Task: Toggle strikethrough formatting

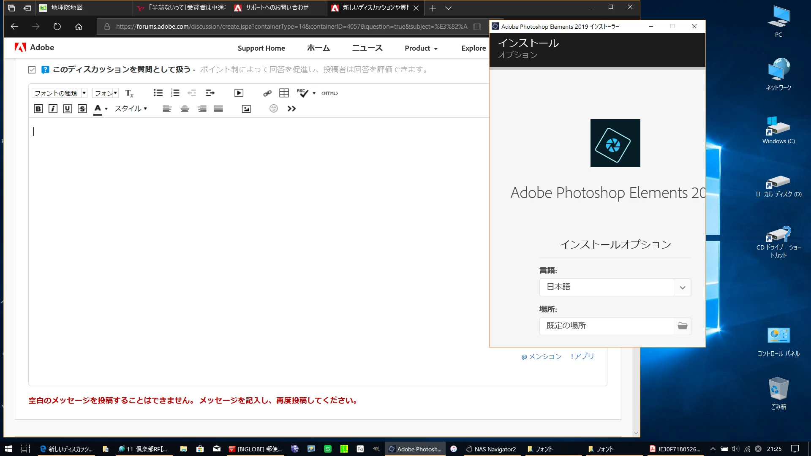Action: point(82,109)
